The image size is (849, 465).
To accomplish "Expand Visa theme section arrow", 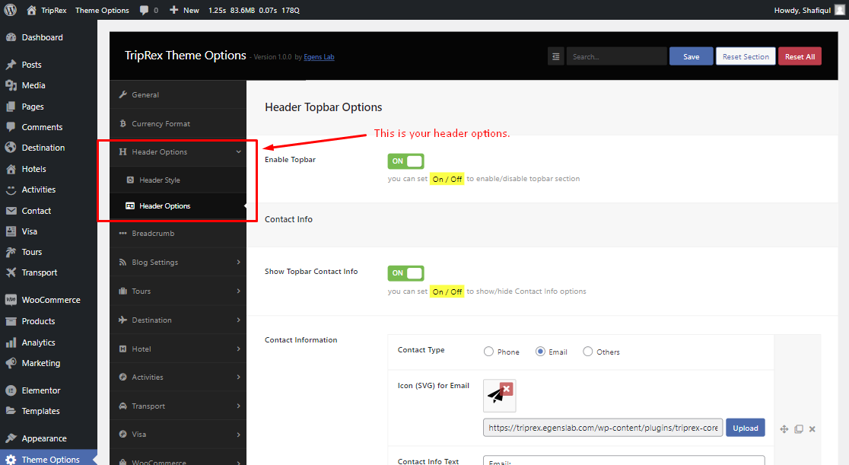I will pyautogui.click(x=238, y=435).
